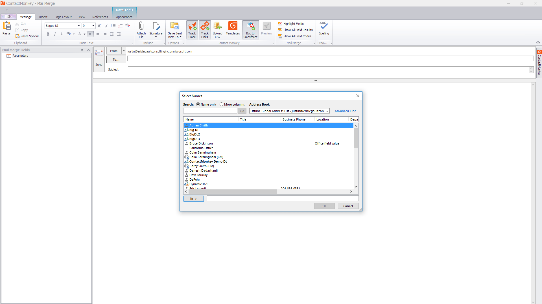Enable Track Links in the ribbon

(205, 29)
